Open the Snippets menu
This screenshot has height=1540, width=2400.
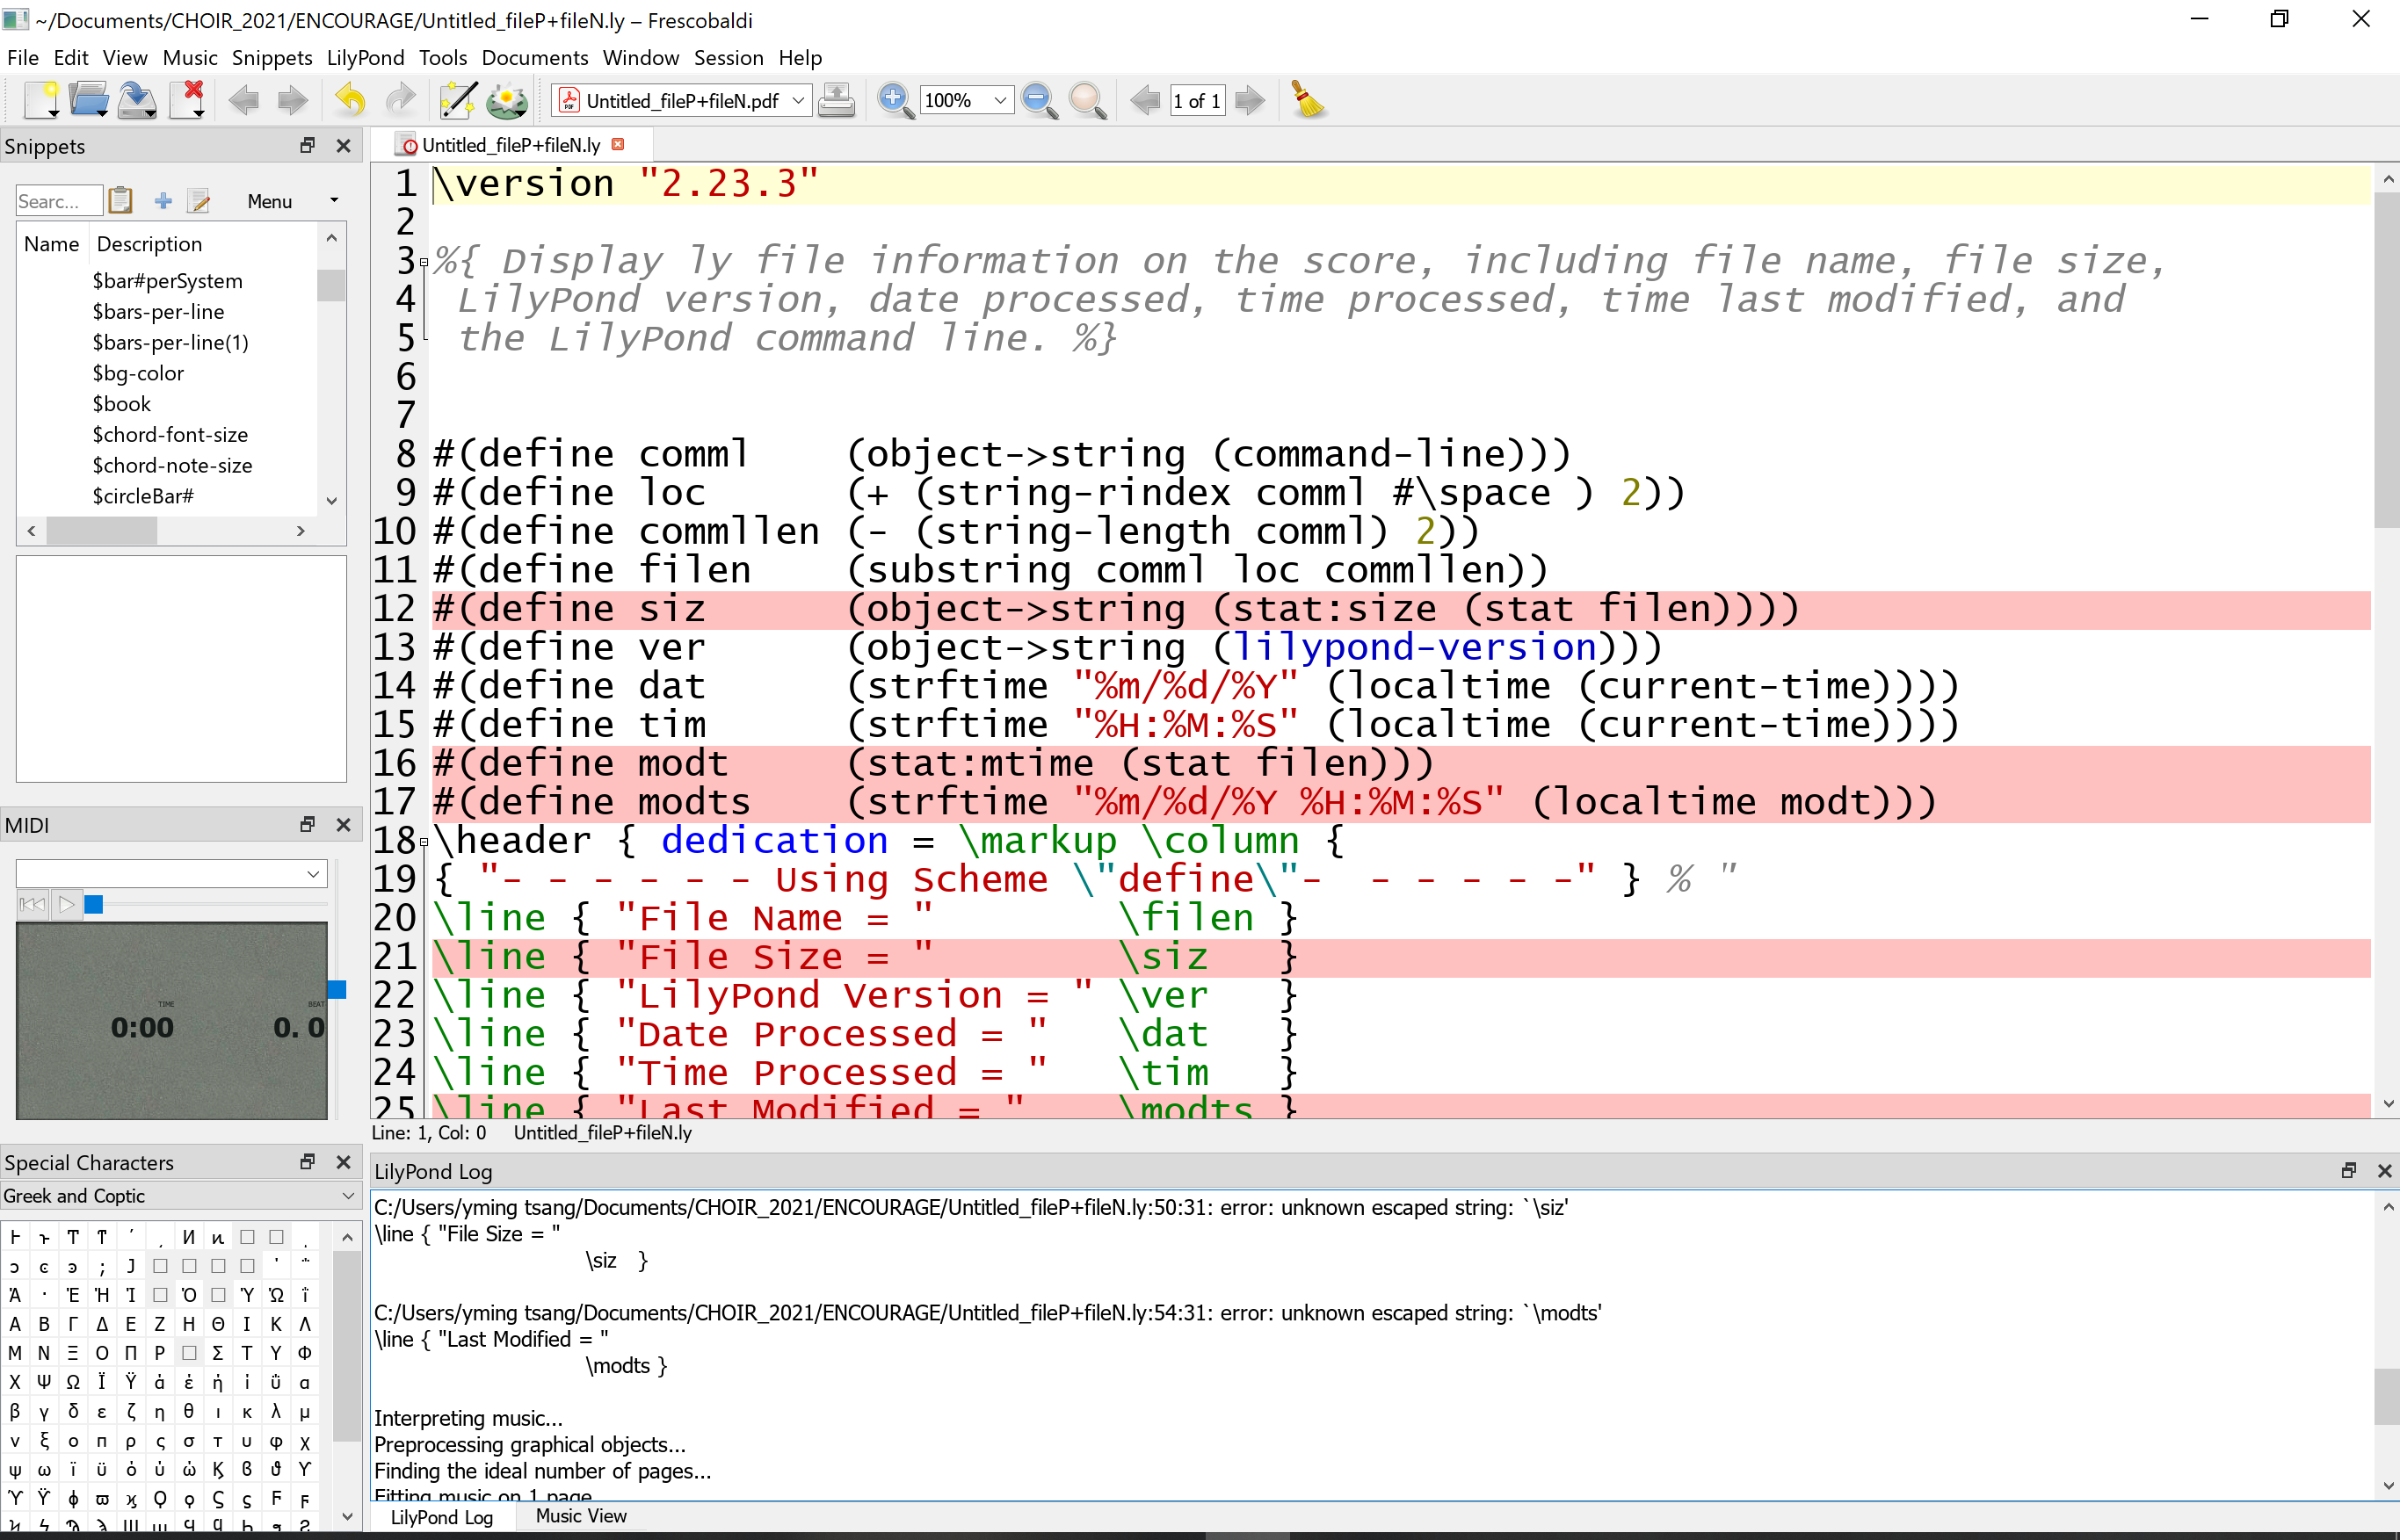point(272,58)
